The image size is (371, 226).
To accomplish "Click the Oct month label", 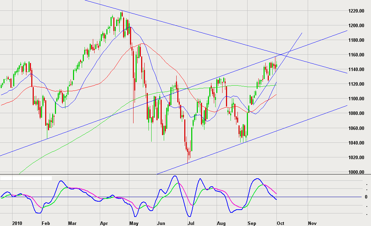I will coord(280,223).
